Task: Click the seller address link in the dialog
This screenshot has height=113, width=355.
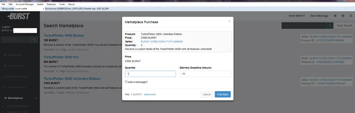Action: [162, 42]
